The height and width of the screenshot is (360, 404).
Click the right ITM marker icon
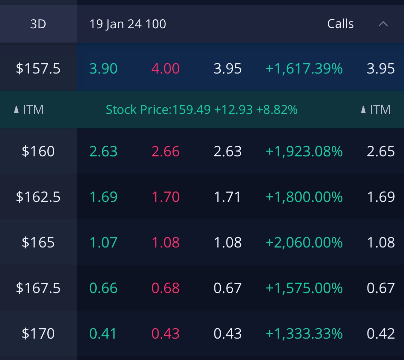coord(363,110)
